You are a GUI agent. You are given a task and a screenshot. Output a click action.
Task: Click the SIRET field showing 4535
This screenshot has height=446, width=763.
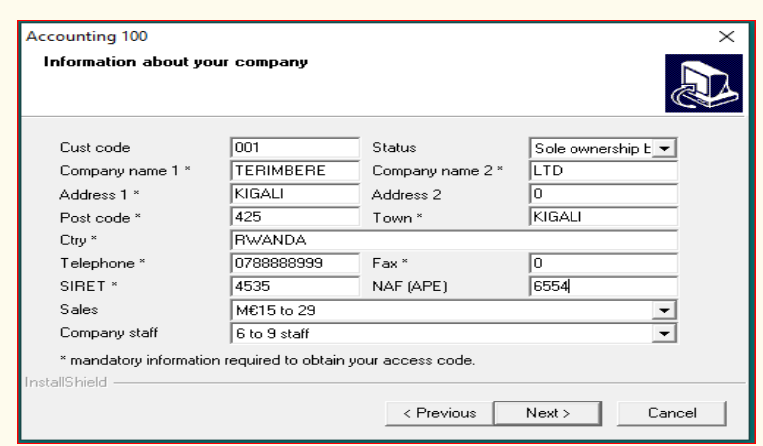pos(295,286)
